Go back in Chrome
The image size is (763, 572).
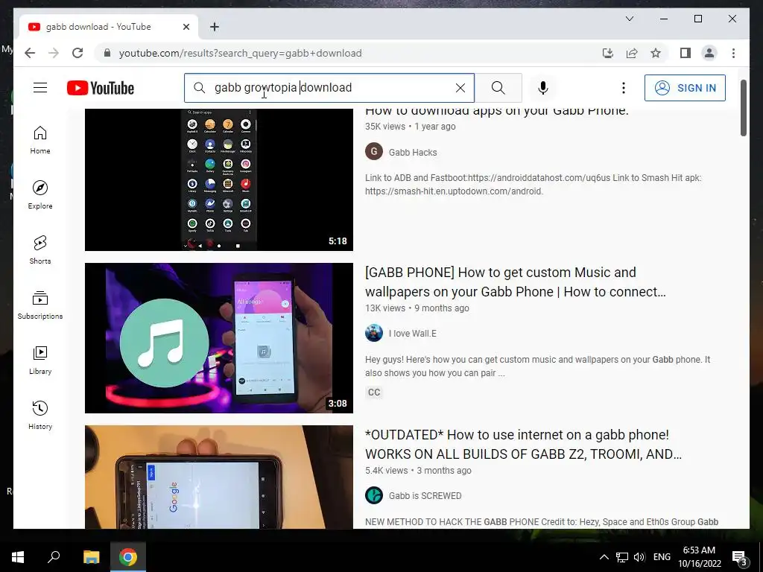tap(30, 53)
